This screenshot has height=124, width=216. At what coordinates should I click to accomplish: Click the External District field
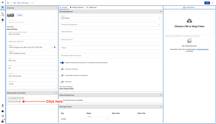tap(111, 40)
